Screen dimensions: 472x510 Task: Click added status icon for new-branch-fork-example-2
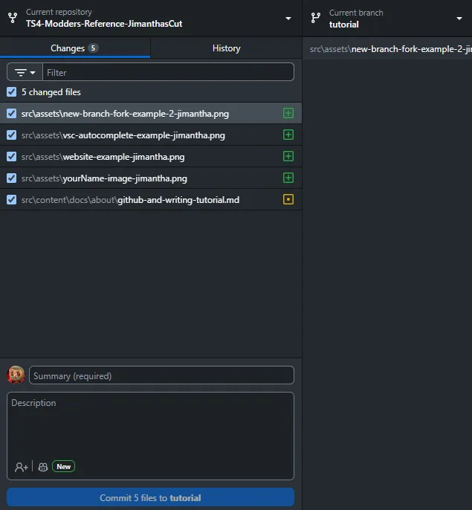288,113
